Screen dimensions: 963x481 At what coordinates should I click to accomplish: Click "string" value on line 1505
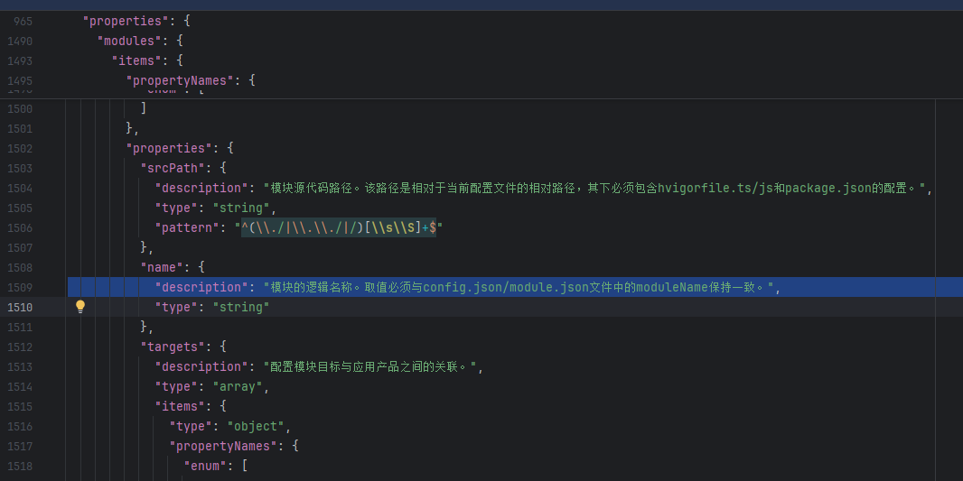(x=240, y=208)
